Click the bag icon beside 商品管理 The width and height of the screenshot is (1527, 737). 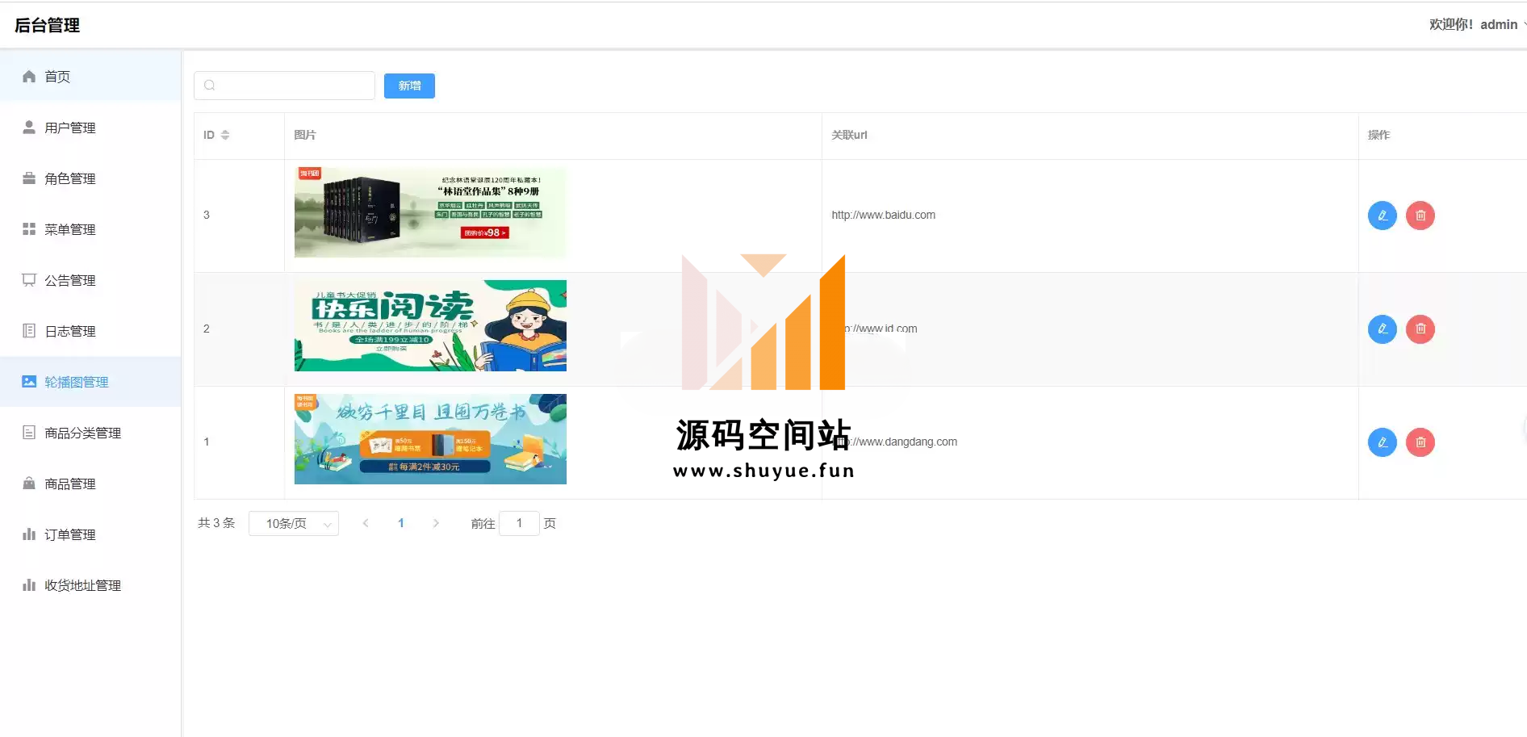29,483
